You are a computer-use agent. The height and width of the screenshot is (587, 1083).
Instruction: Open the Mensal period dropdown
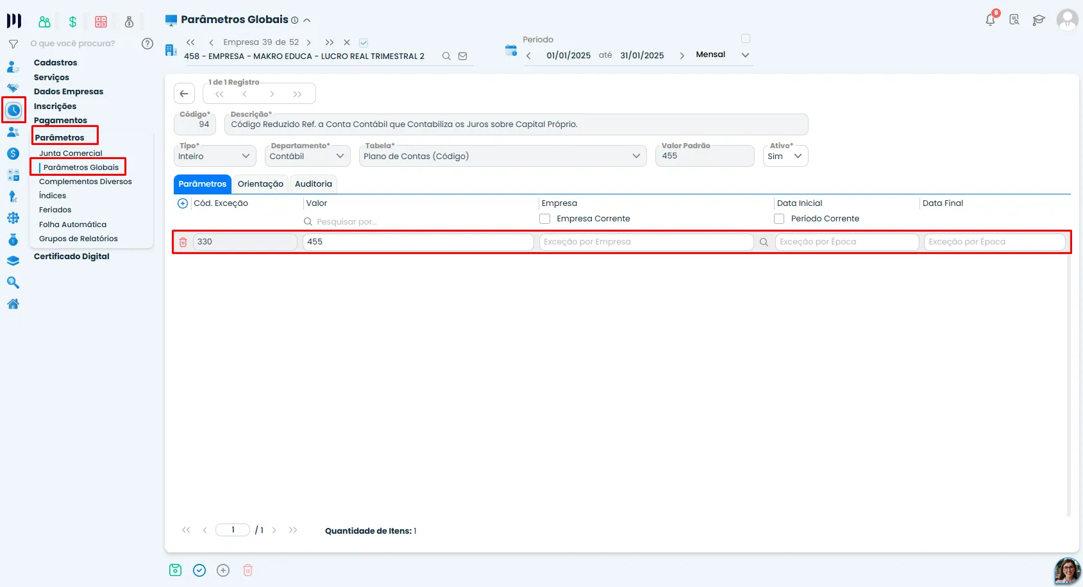(723, 55)
